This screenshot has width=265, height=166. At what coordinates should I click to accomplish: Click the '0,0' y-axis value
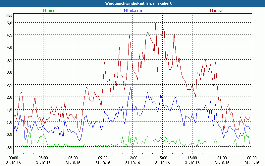coord(9,147)
